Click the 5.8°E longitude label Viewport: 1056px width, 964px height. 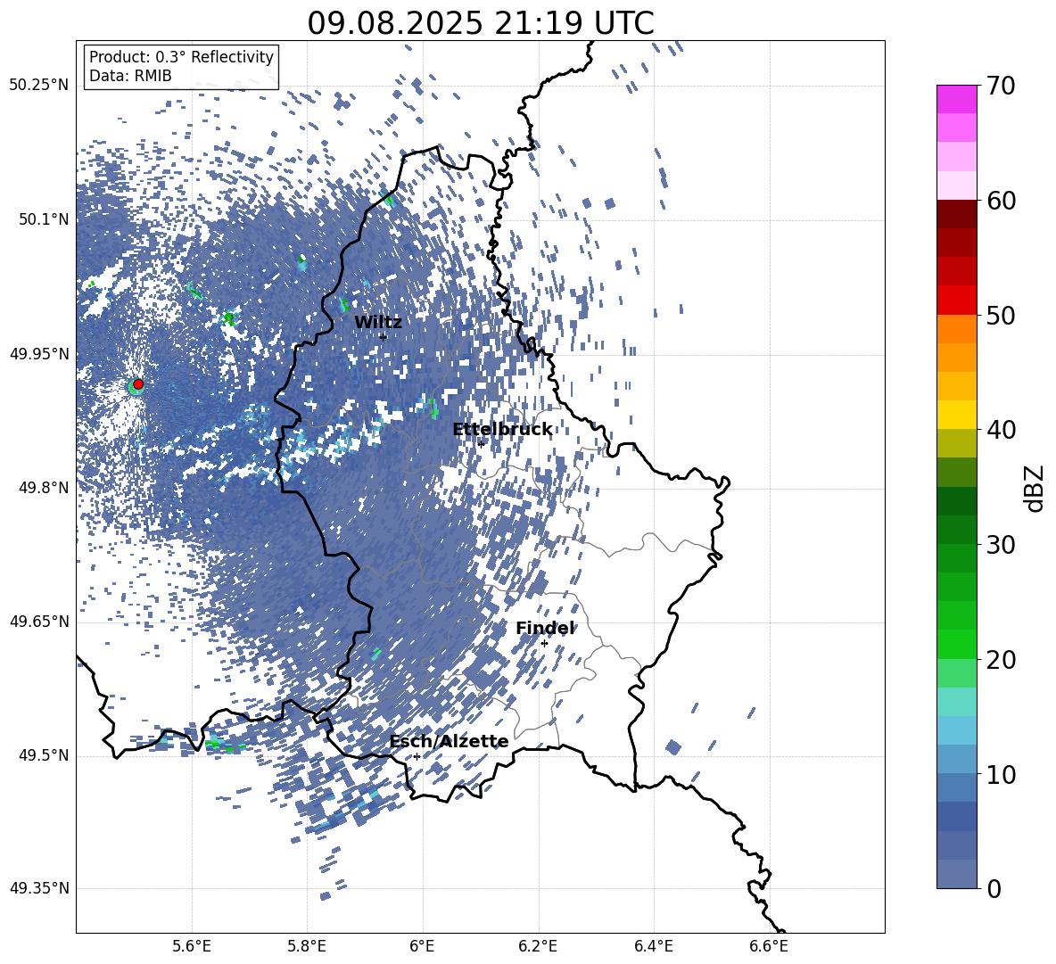(x=307, y=946)
